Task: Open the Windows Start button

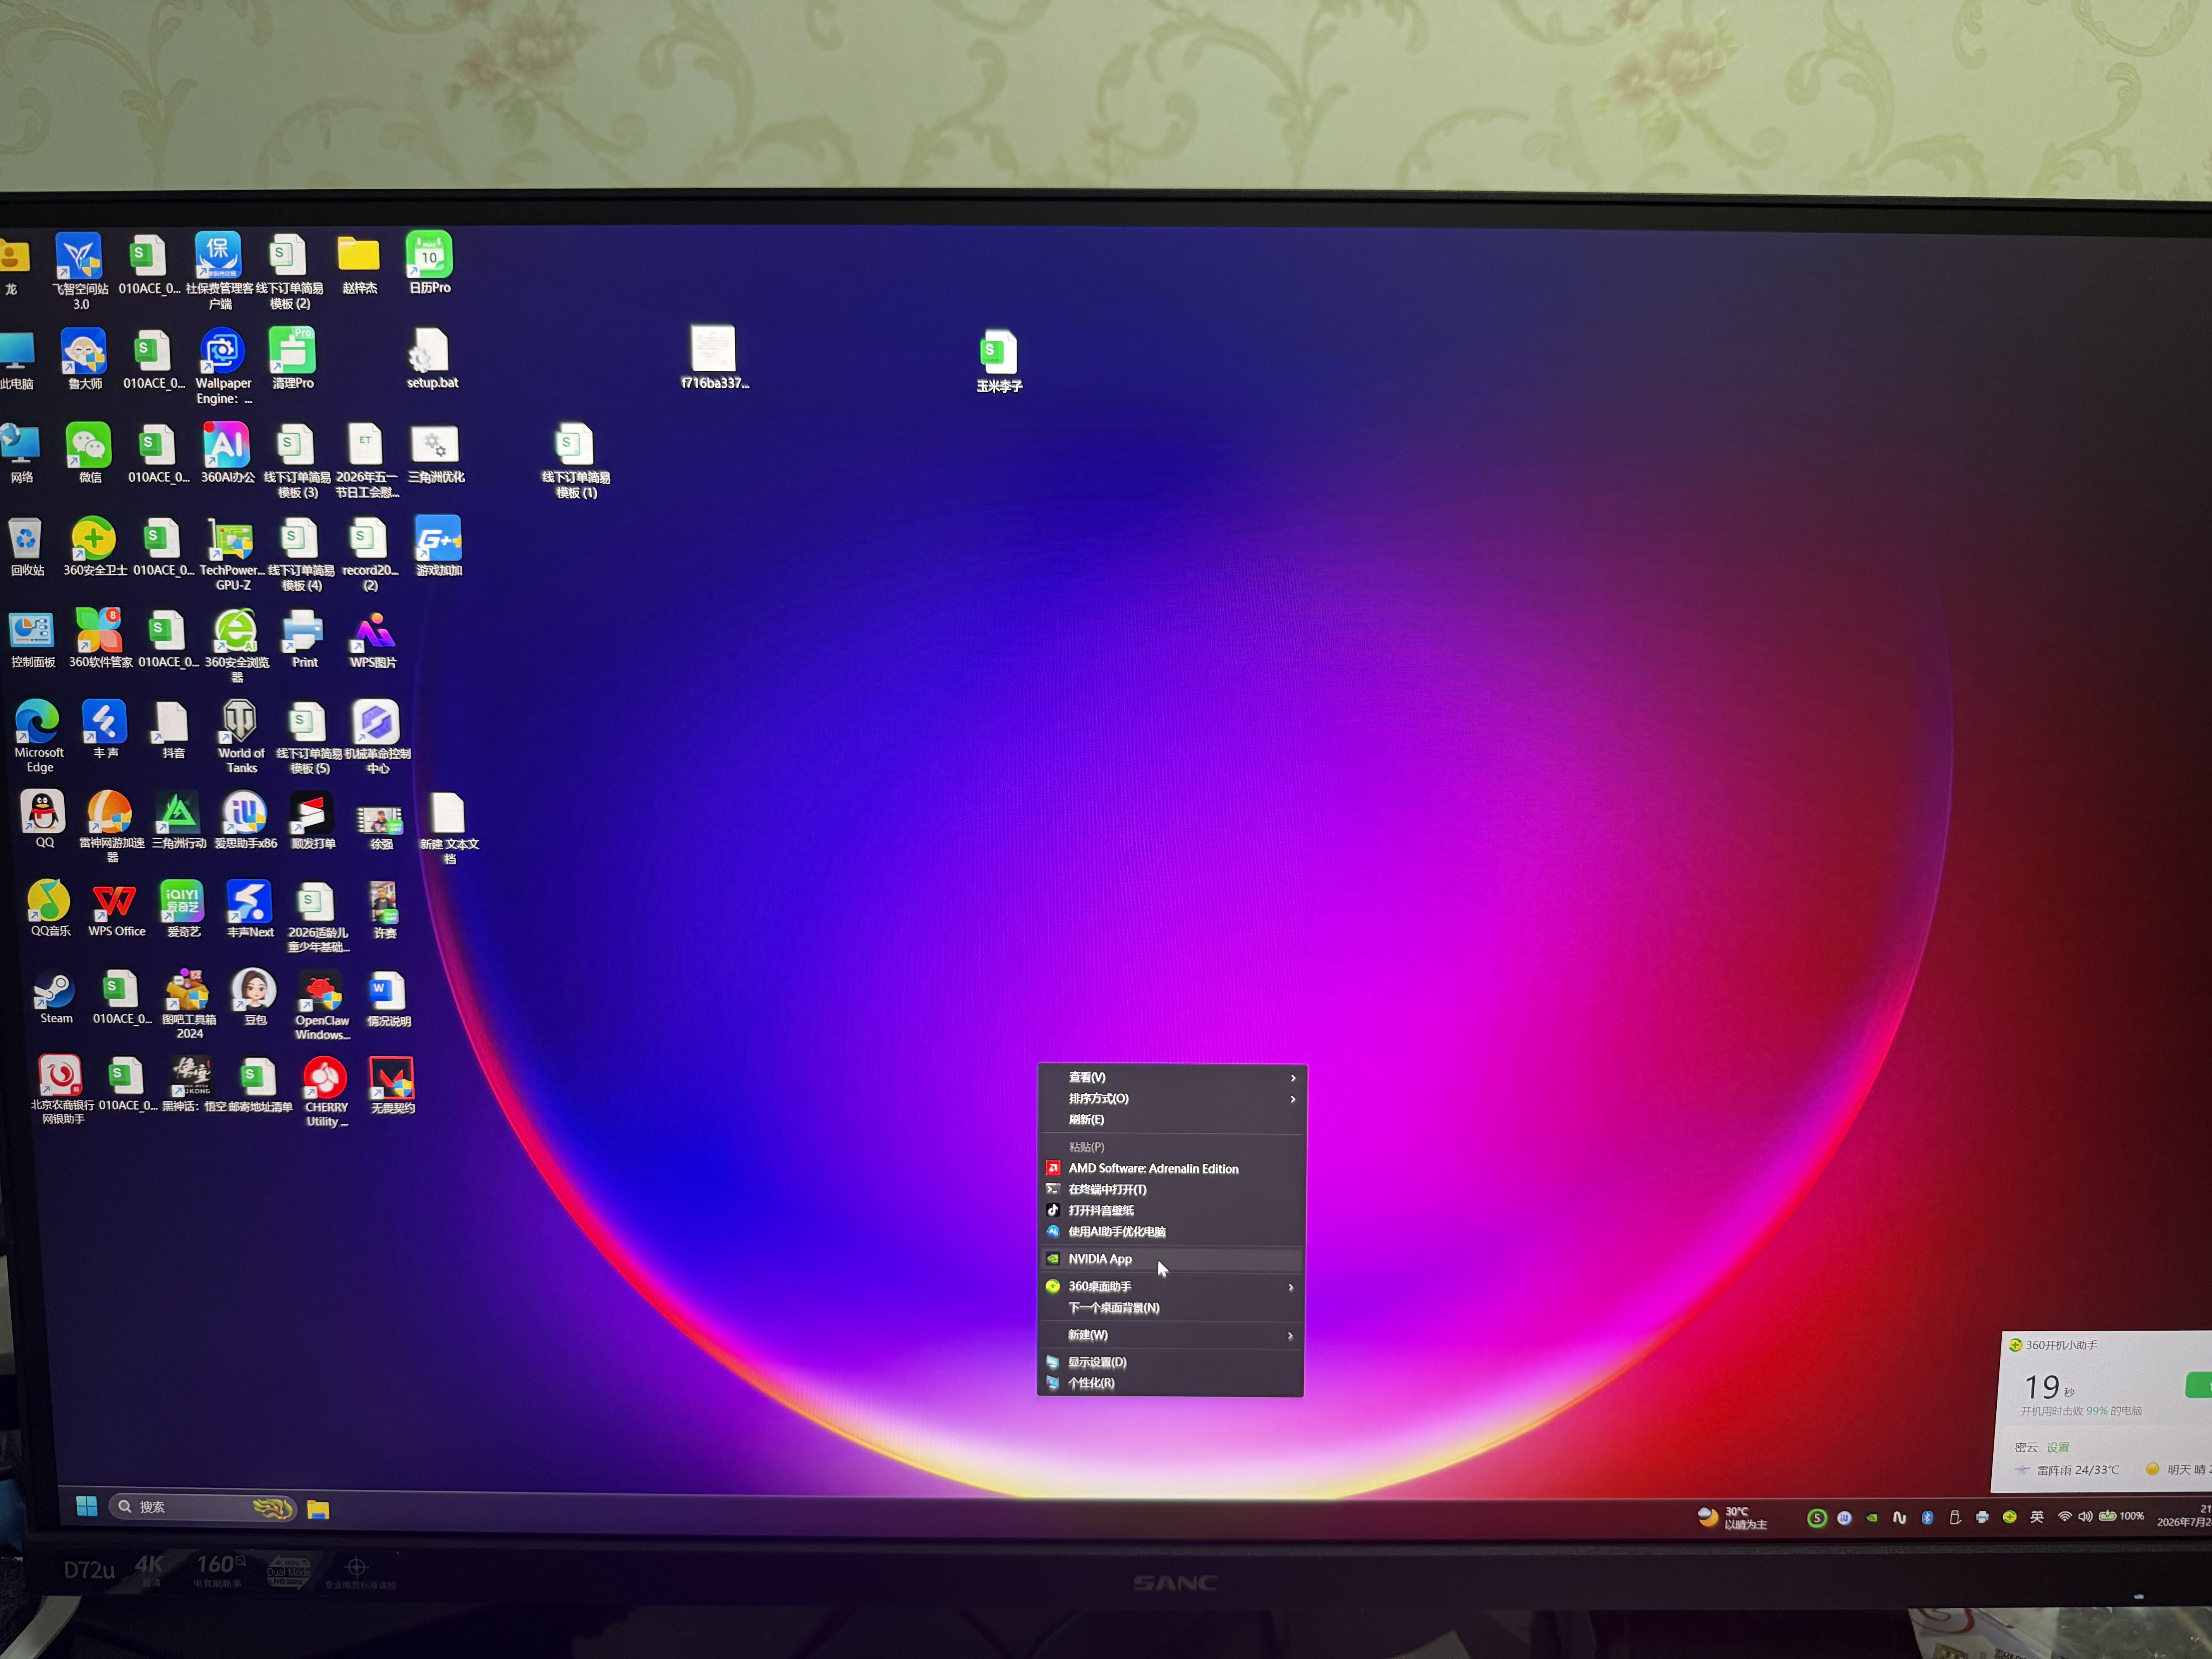Action: click(87, 1506)
